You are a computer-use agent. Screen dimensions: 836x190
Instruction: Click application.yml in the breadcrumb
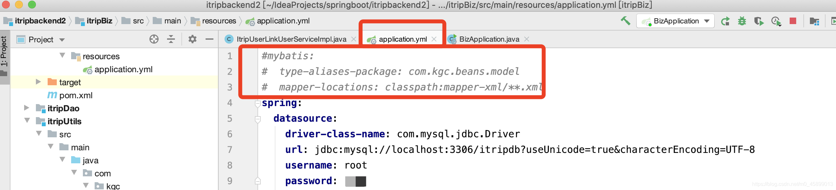point(283,21)
